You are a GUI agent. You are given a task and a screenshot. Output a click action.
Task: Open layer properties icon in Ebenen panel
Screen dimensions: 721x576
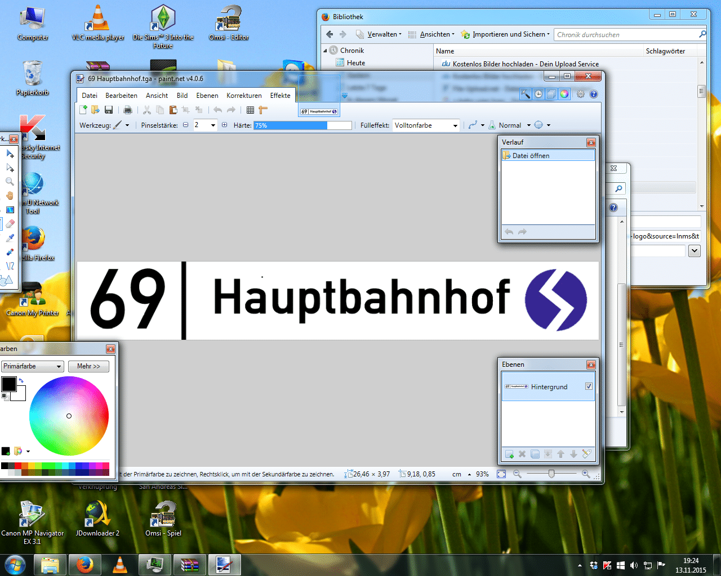(x=586, y=454)
